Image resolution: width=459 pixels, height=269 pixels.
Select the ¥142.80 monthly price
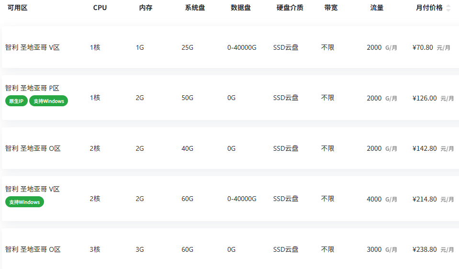pyautogui.click(x=425, y=148)
